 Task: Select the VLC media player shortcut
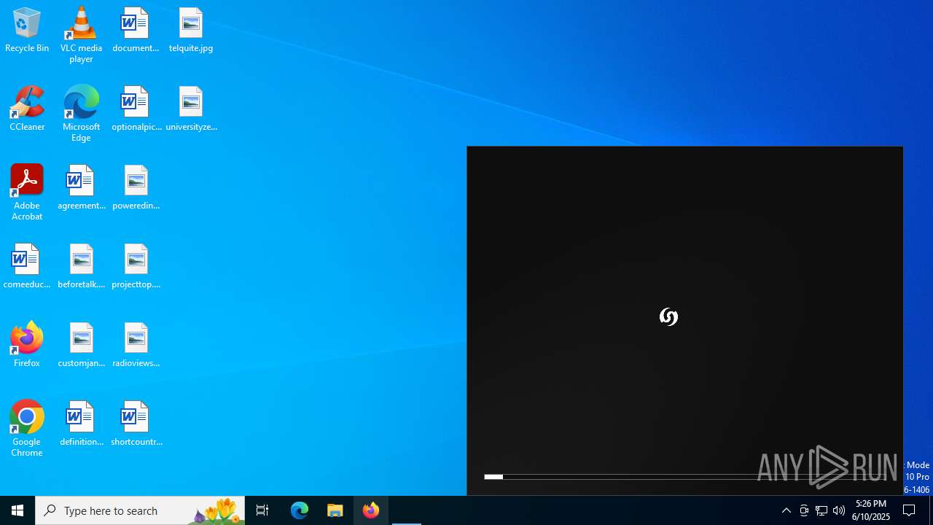click(x=81, y=35)
